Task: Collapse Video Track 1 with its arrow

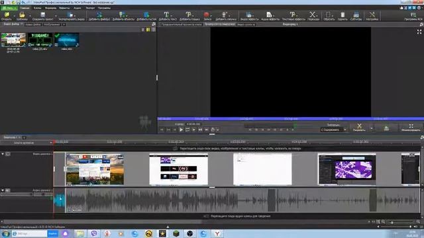Action: (x=3, y=154)
